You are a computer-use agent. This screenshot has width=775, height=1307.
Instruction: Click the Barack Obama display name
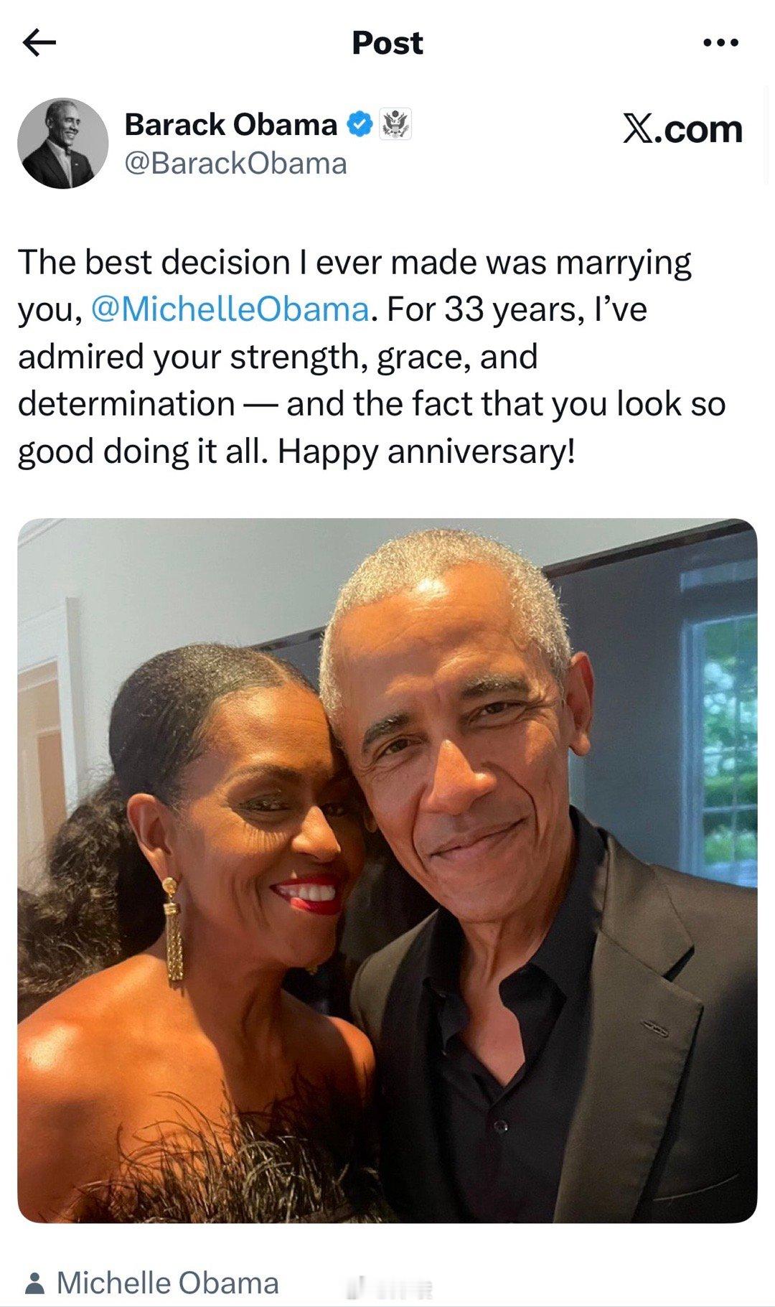click(x=231, y=125)
